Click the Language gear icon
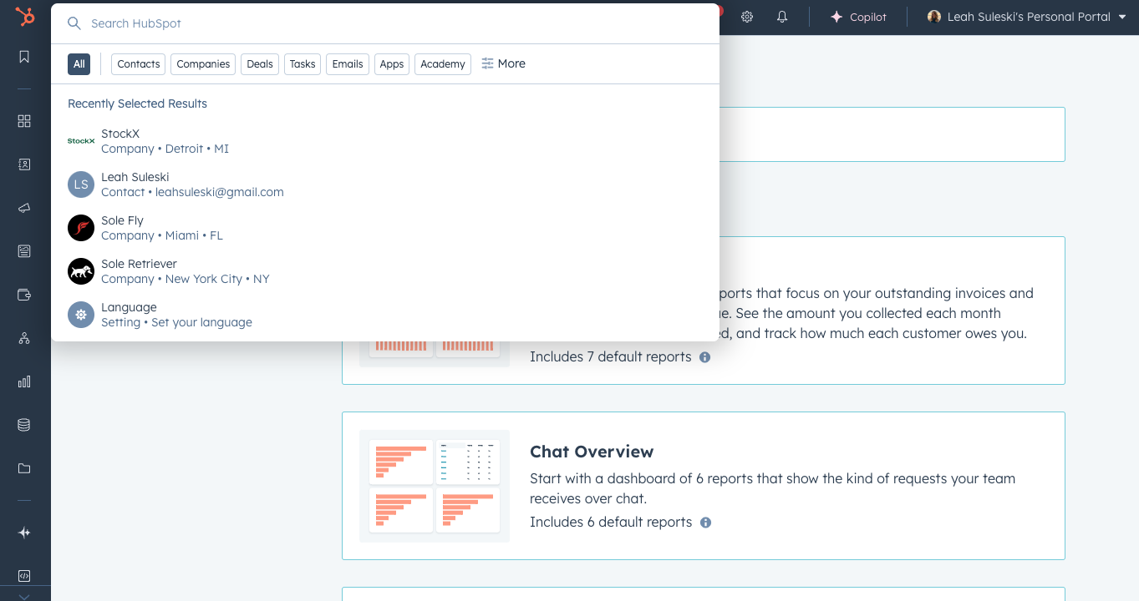 coord(81,315)
